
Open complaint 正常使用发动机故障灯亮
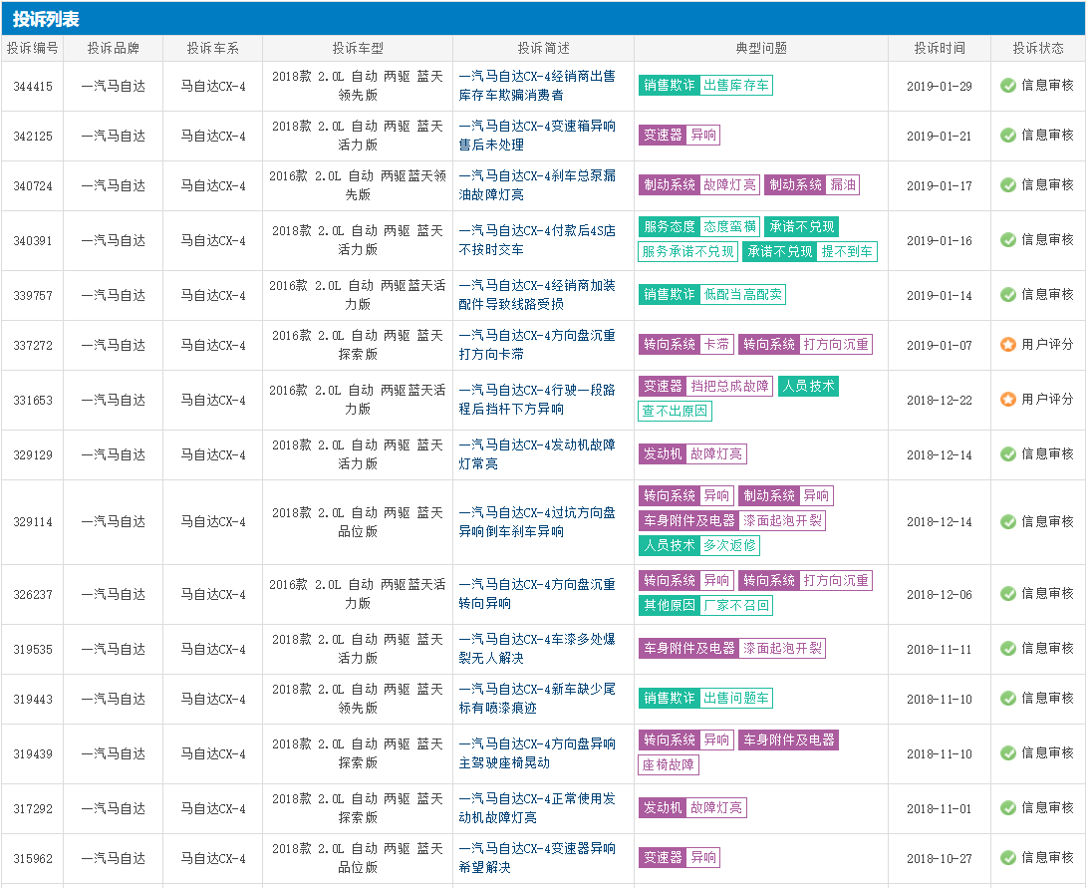click(537, 809)
